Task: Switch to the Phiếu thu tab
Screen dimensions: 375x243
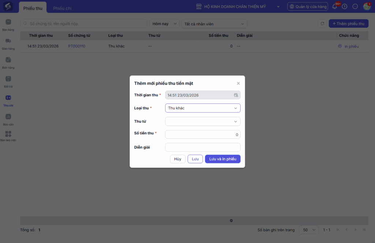Action: point(33,8)
